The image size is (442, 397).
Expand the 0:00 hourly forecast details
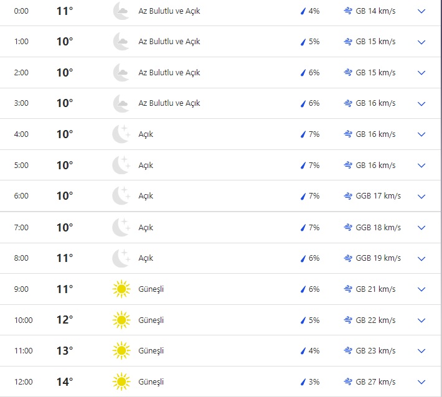click(x=421, y=11)
